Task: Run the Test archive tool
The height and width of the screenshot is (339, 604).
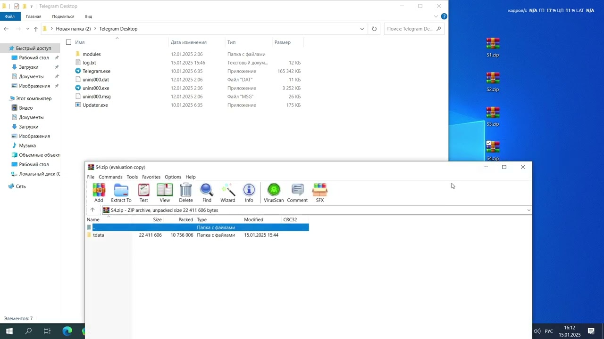Action: coord(144,193)
